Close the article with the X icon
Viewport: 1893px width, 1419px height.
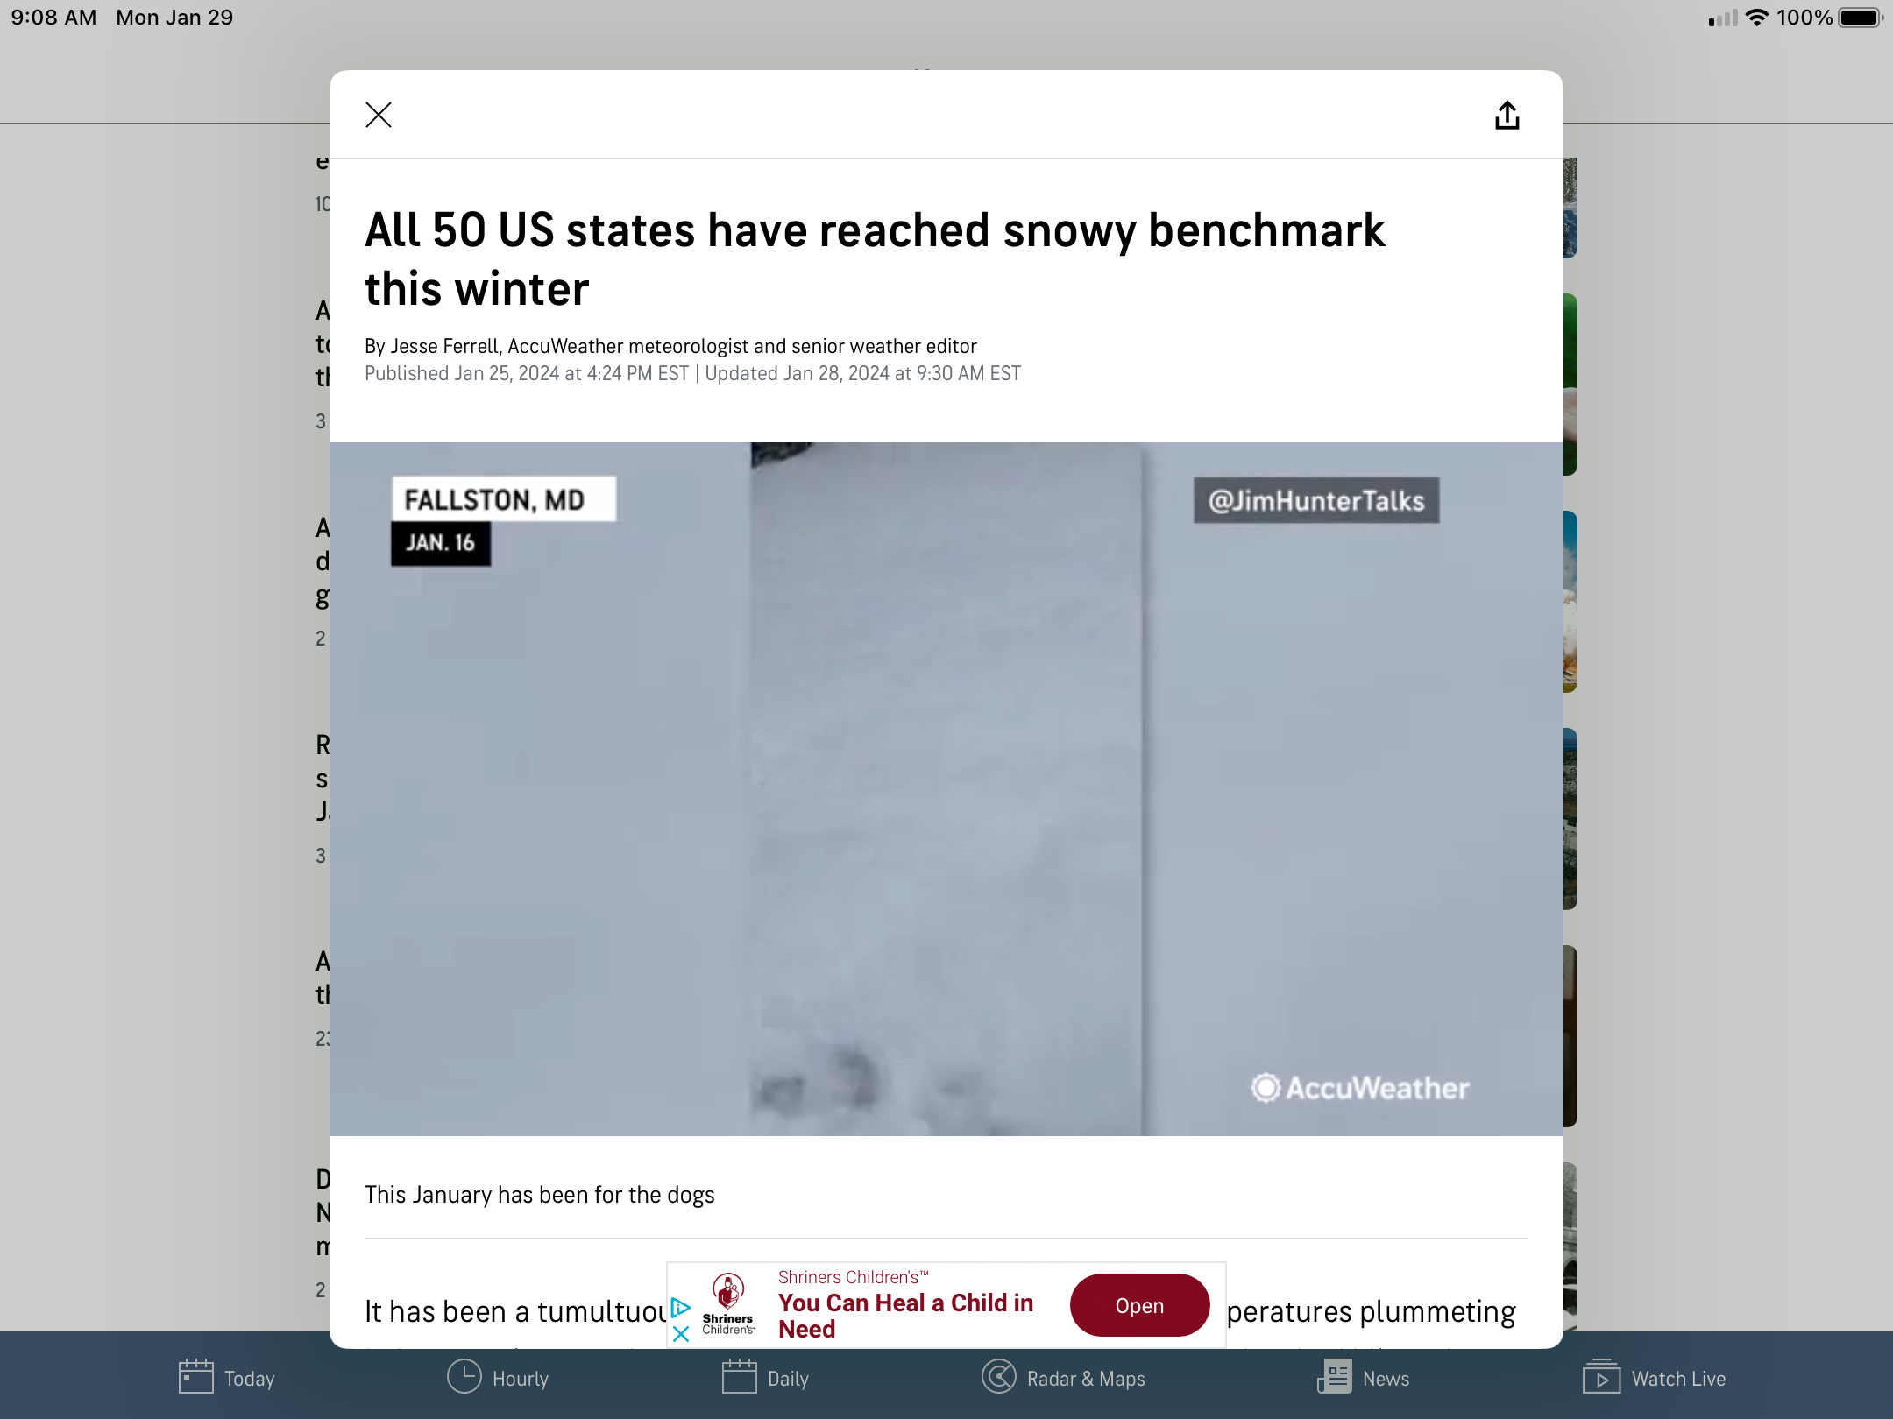coord(379,115)
